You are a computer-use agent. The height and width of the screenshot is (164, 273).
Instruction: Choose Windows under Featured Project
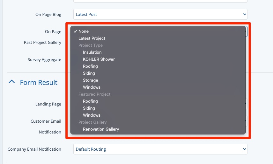click(x=92, y=115)
